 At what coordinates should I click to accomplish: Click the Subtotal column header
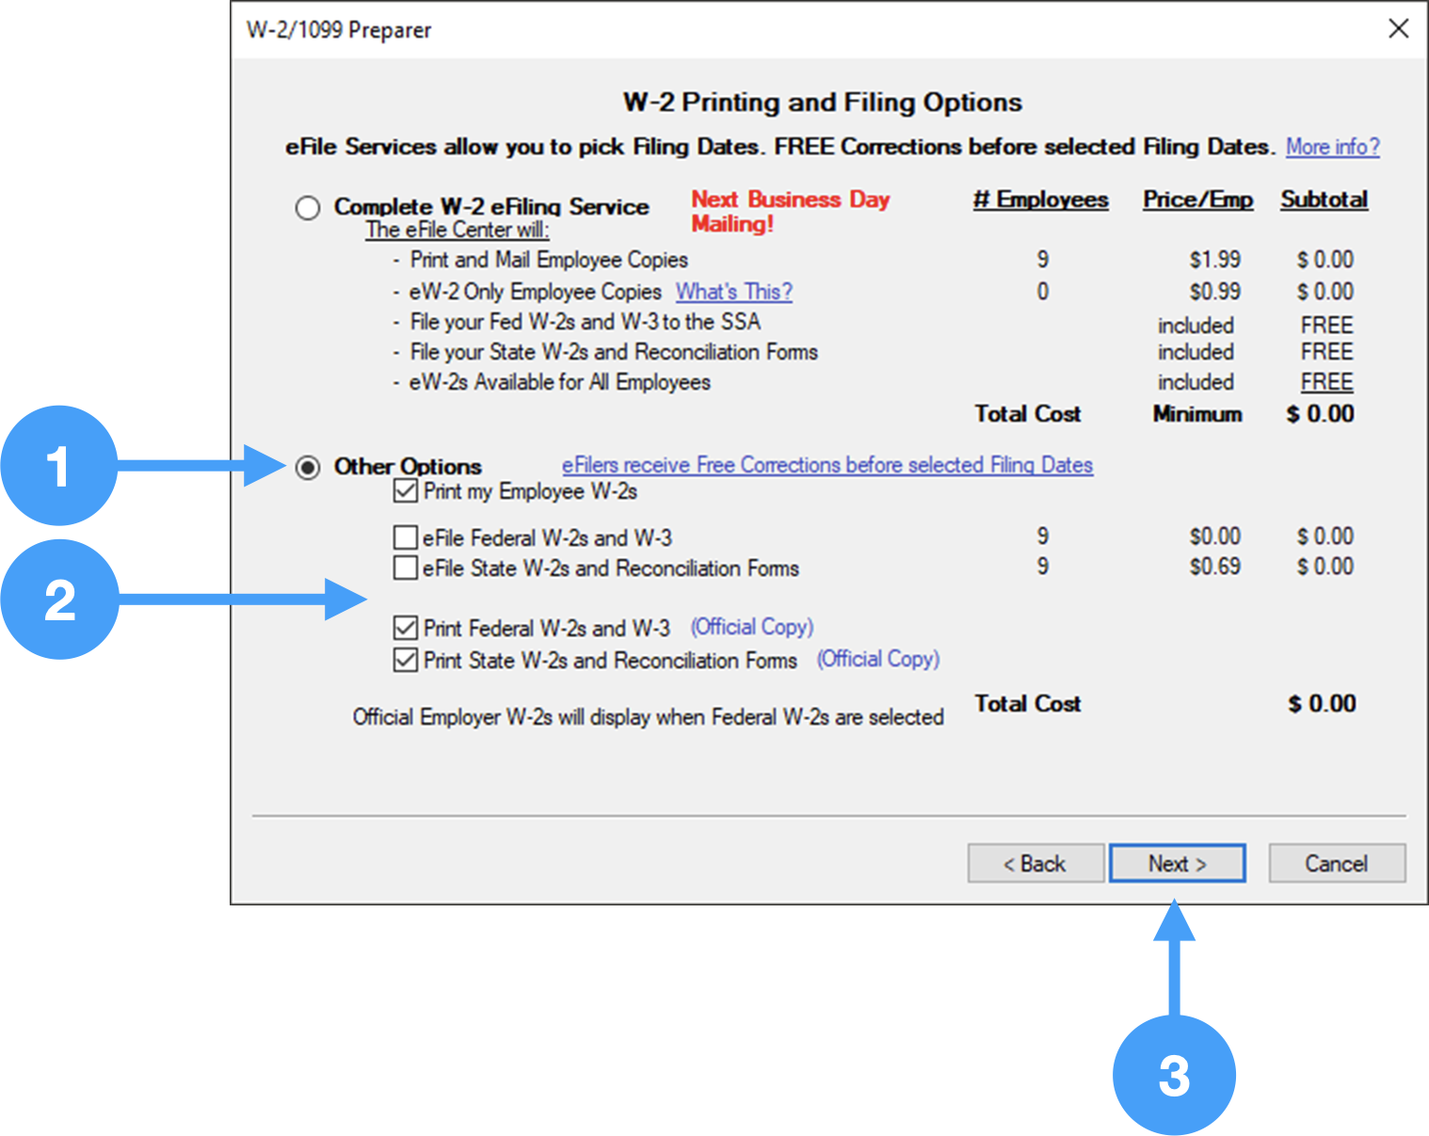point(1324,200)
